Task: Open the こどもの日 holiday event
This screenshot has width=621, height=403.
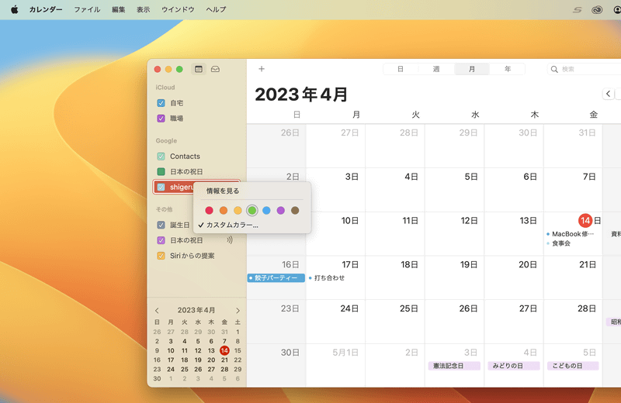Action: point(573,366)
